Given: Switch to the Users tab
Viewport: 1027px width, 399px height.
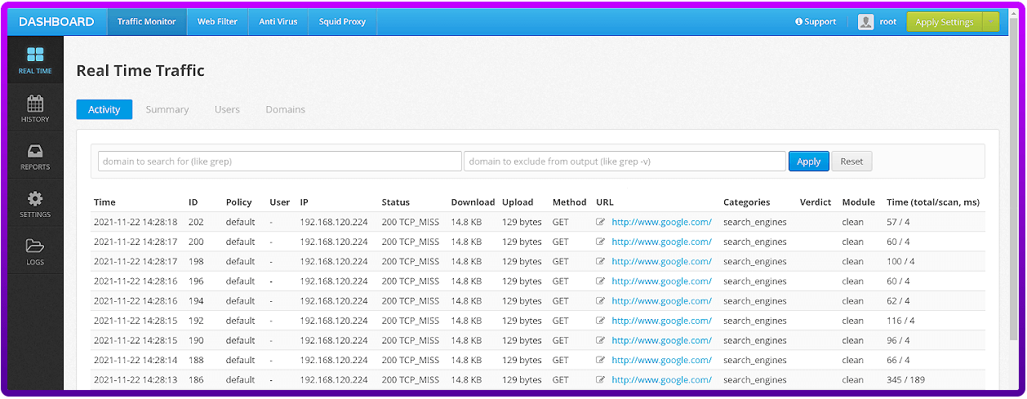Looking at the screenshot, I should click(x=227, y=109).
